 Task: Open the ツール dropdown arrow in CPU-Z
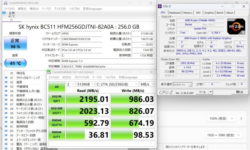(x=211, y=92)
